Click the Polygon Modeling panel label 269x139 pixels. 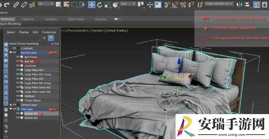pos(10,24)
